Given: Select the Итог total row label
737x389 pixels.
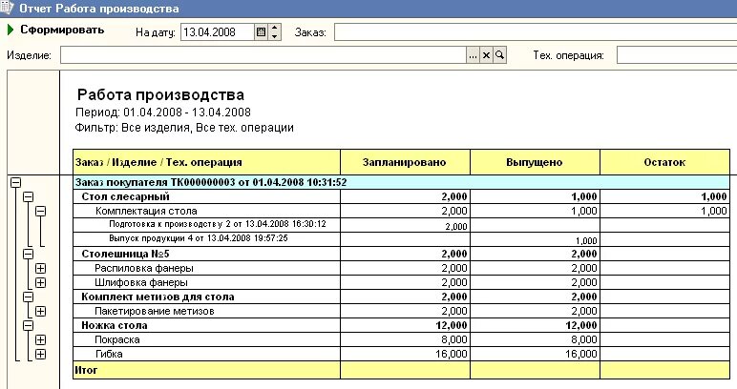Looking at the screenshot, I should pos(86,370).
